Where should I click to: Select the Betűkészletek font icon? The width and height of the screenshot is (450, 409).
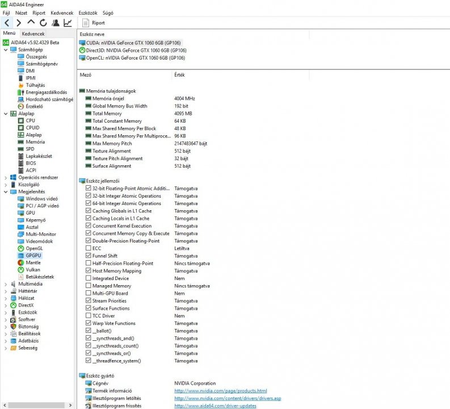pos(20,277)
